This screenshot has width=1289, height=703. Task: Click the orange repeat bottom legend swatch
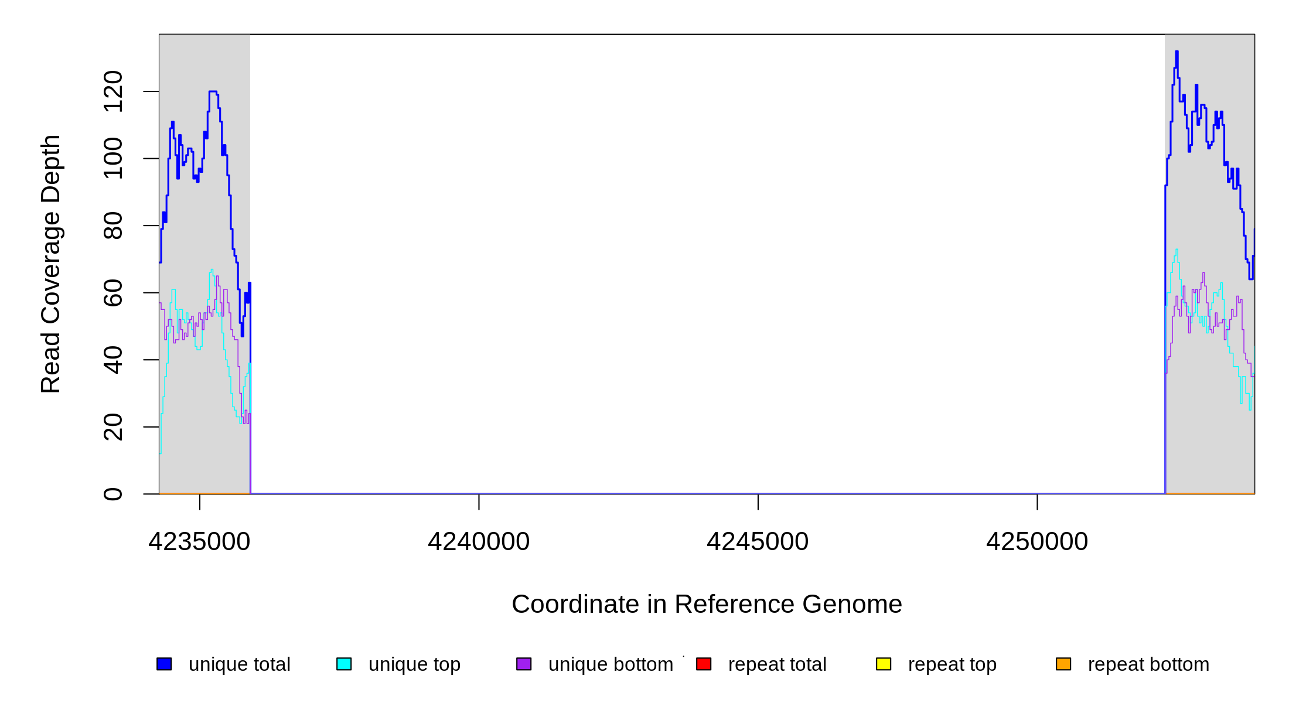point(1063,664)
